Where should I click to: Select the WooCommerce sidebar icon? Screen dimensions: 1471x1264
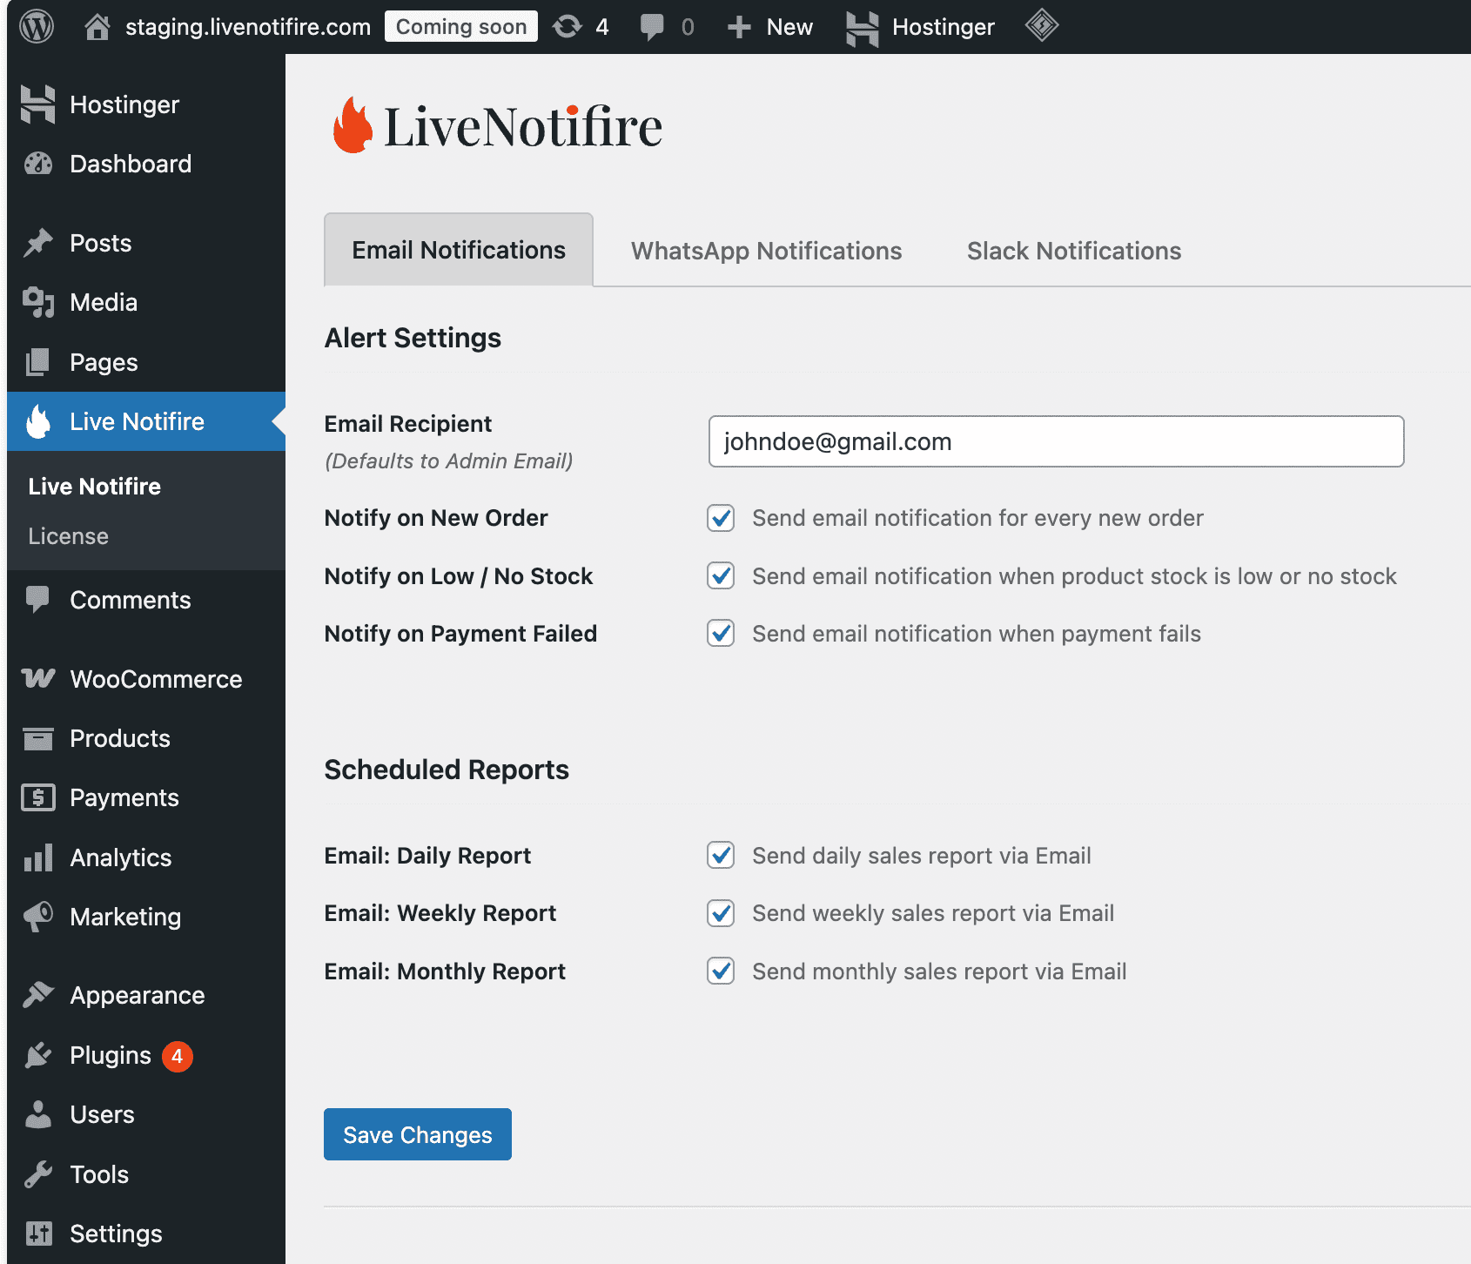pyautogui.click(x=38, y=679)
